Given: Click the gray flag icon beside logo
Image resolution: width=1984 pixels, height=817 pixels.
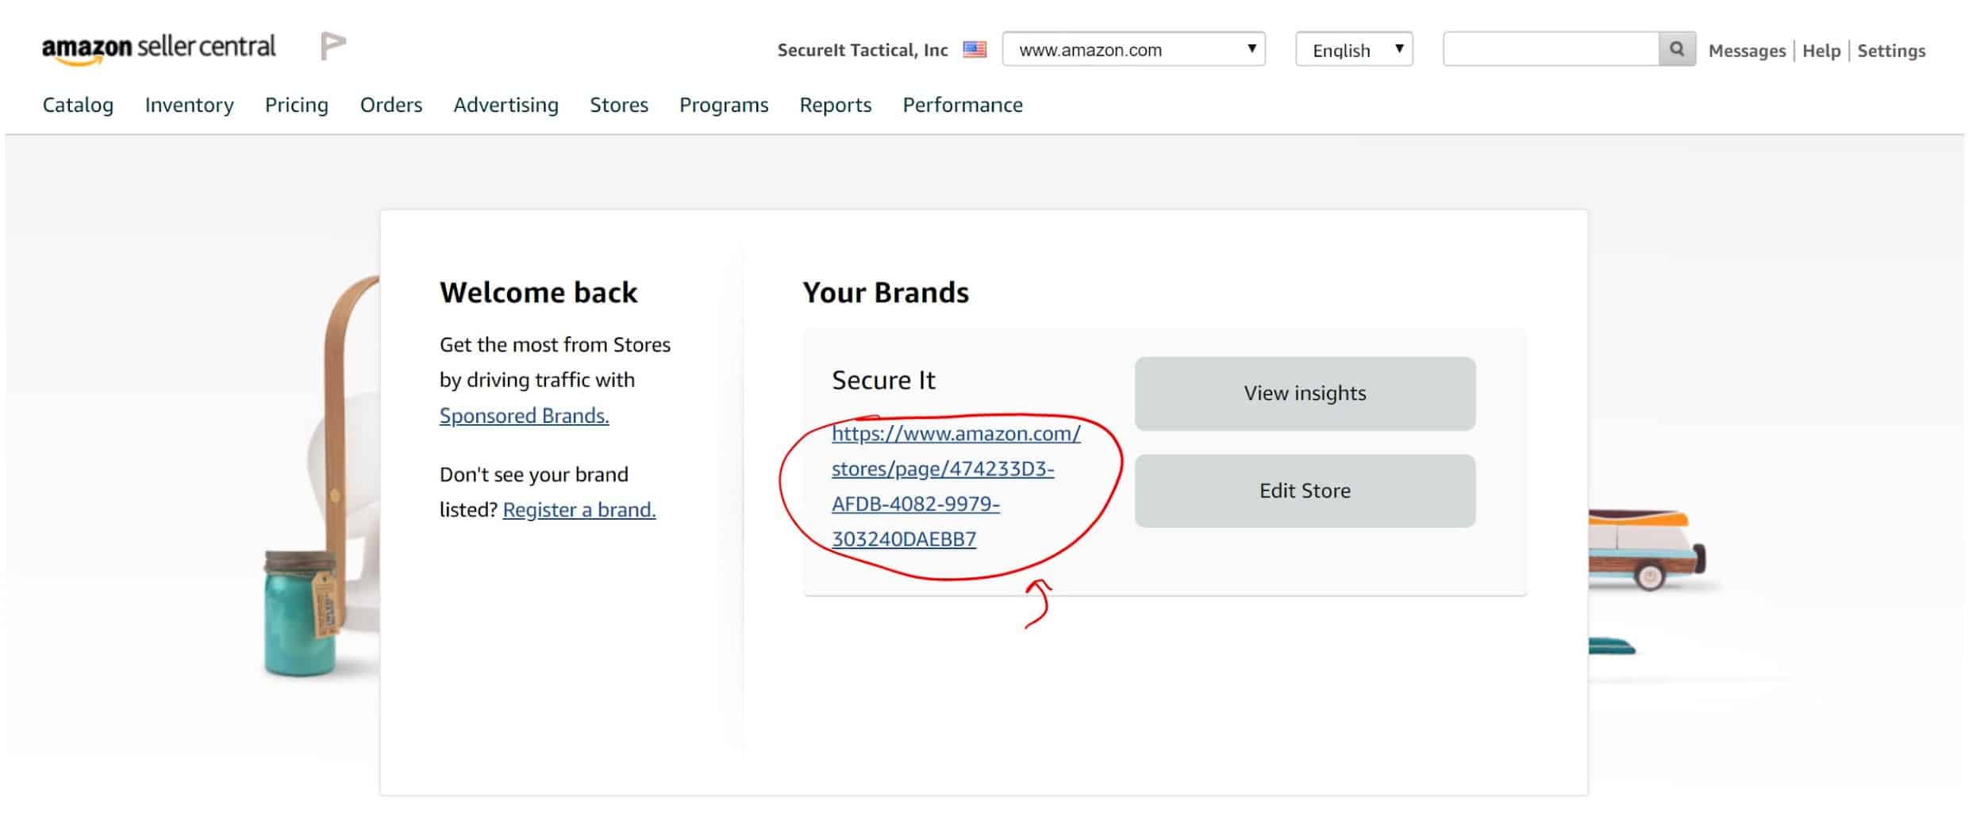Looking at the screenshot, I should point(333,46).
